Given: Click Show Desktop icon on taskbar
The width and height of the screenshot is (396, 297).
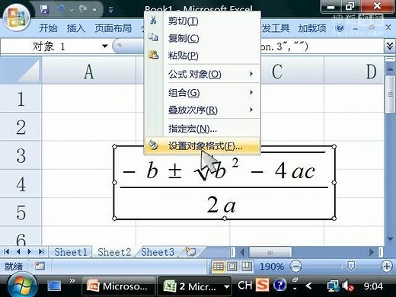Looking at the screenshot, I should click(54, 286).
